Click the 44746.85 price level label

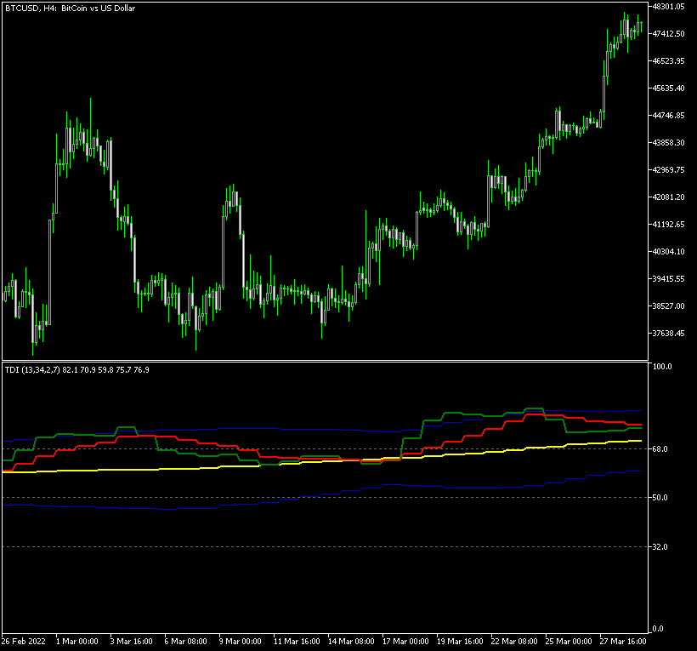[x=671, y=116]
